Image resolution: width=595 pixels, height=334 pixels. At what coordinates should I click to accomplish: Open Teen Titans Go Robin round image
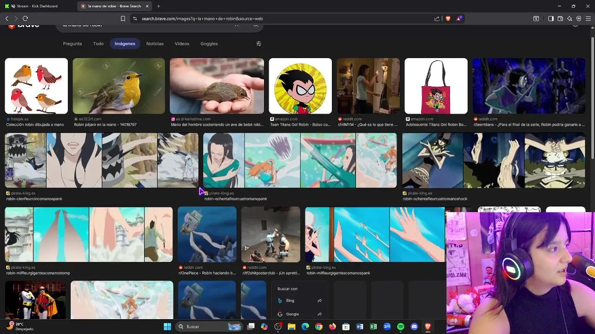click(300, 86)
